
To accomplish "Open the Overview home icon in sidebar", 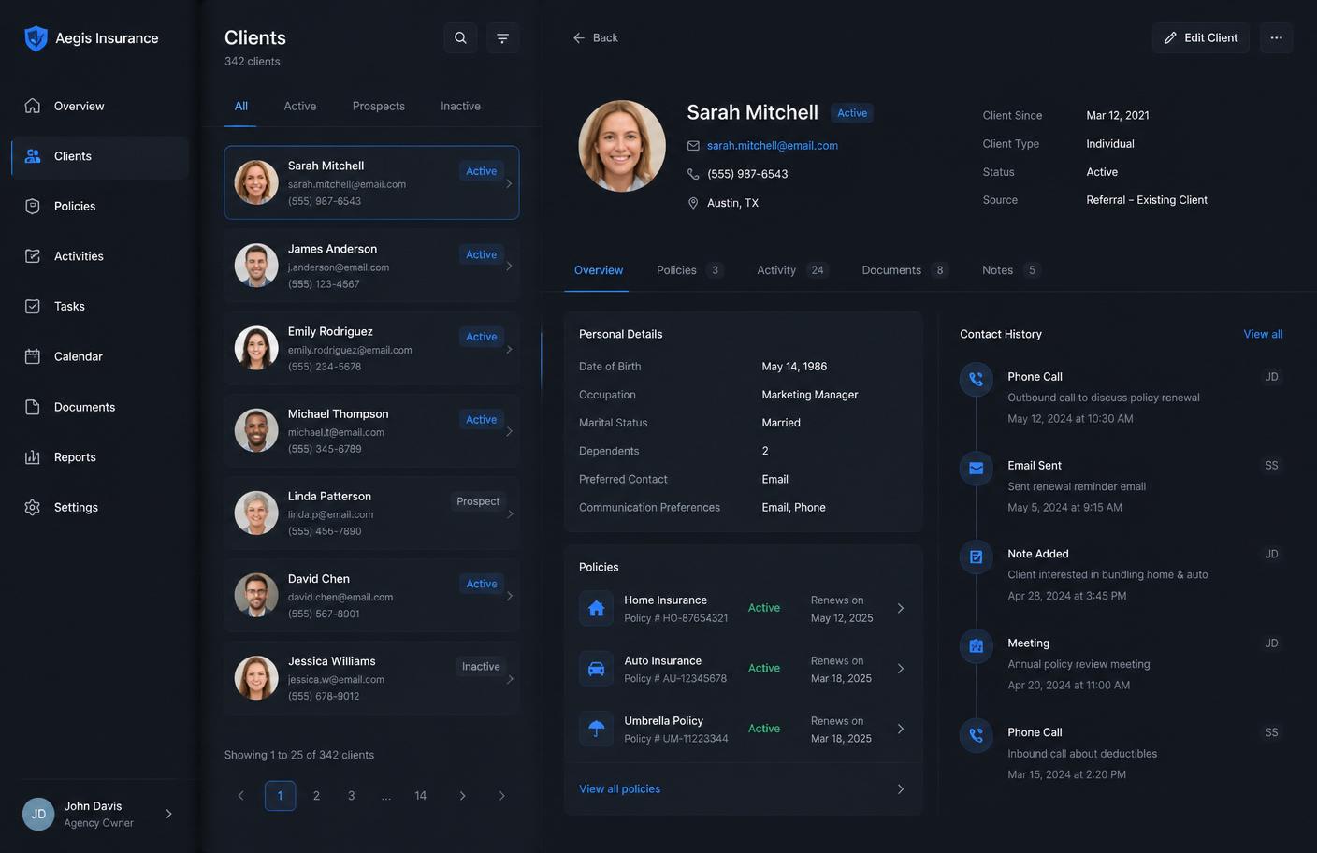I will tap(33, 106).
